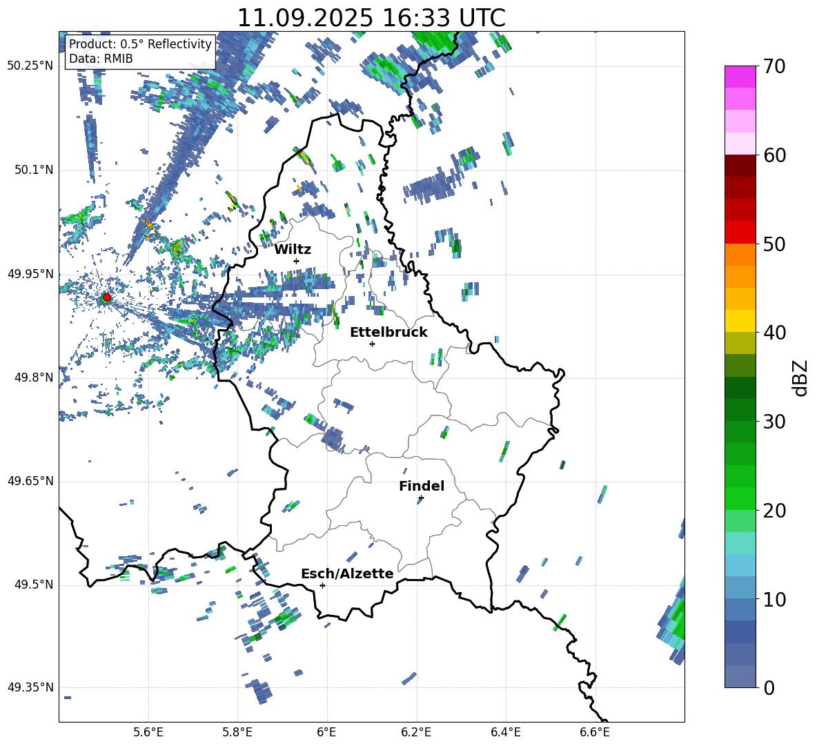Click the 49.35°N latitude tick label

pyautogui.click(x=30, y=687)
